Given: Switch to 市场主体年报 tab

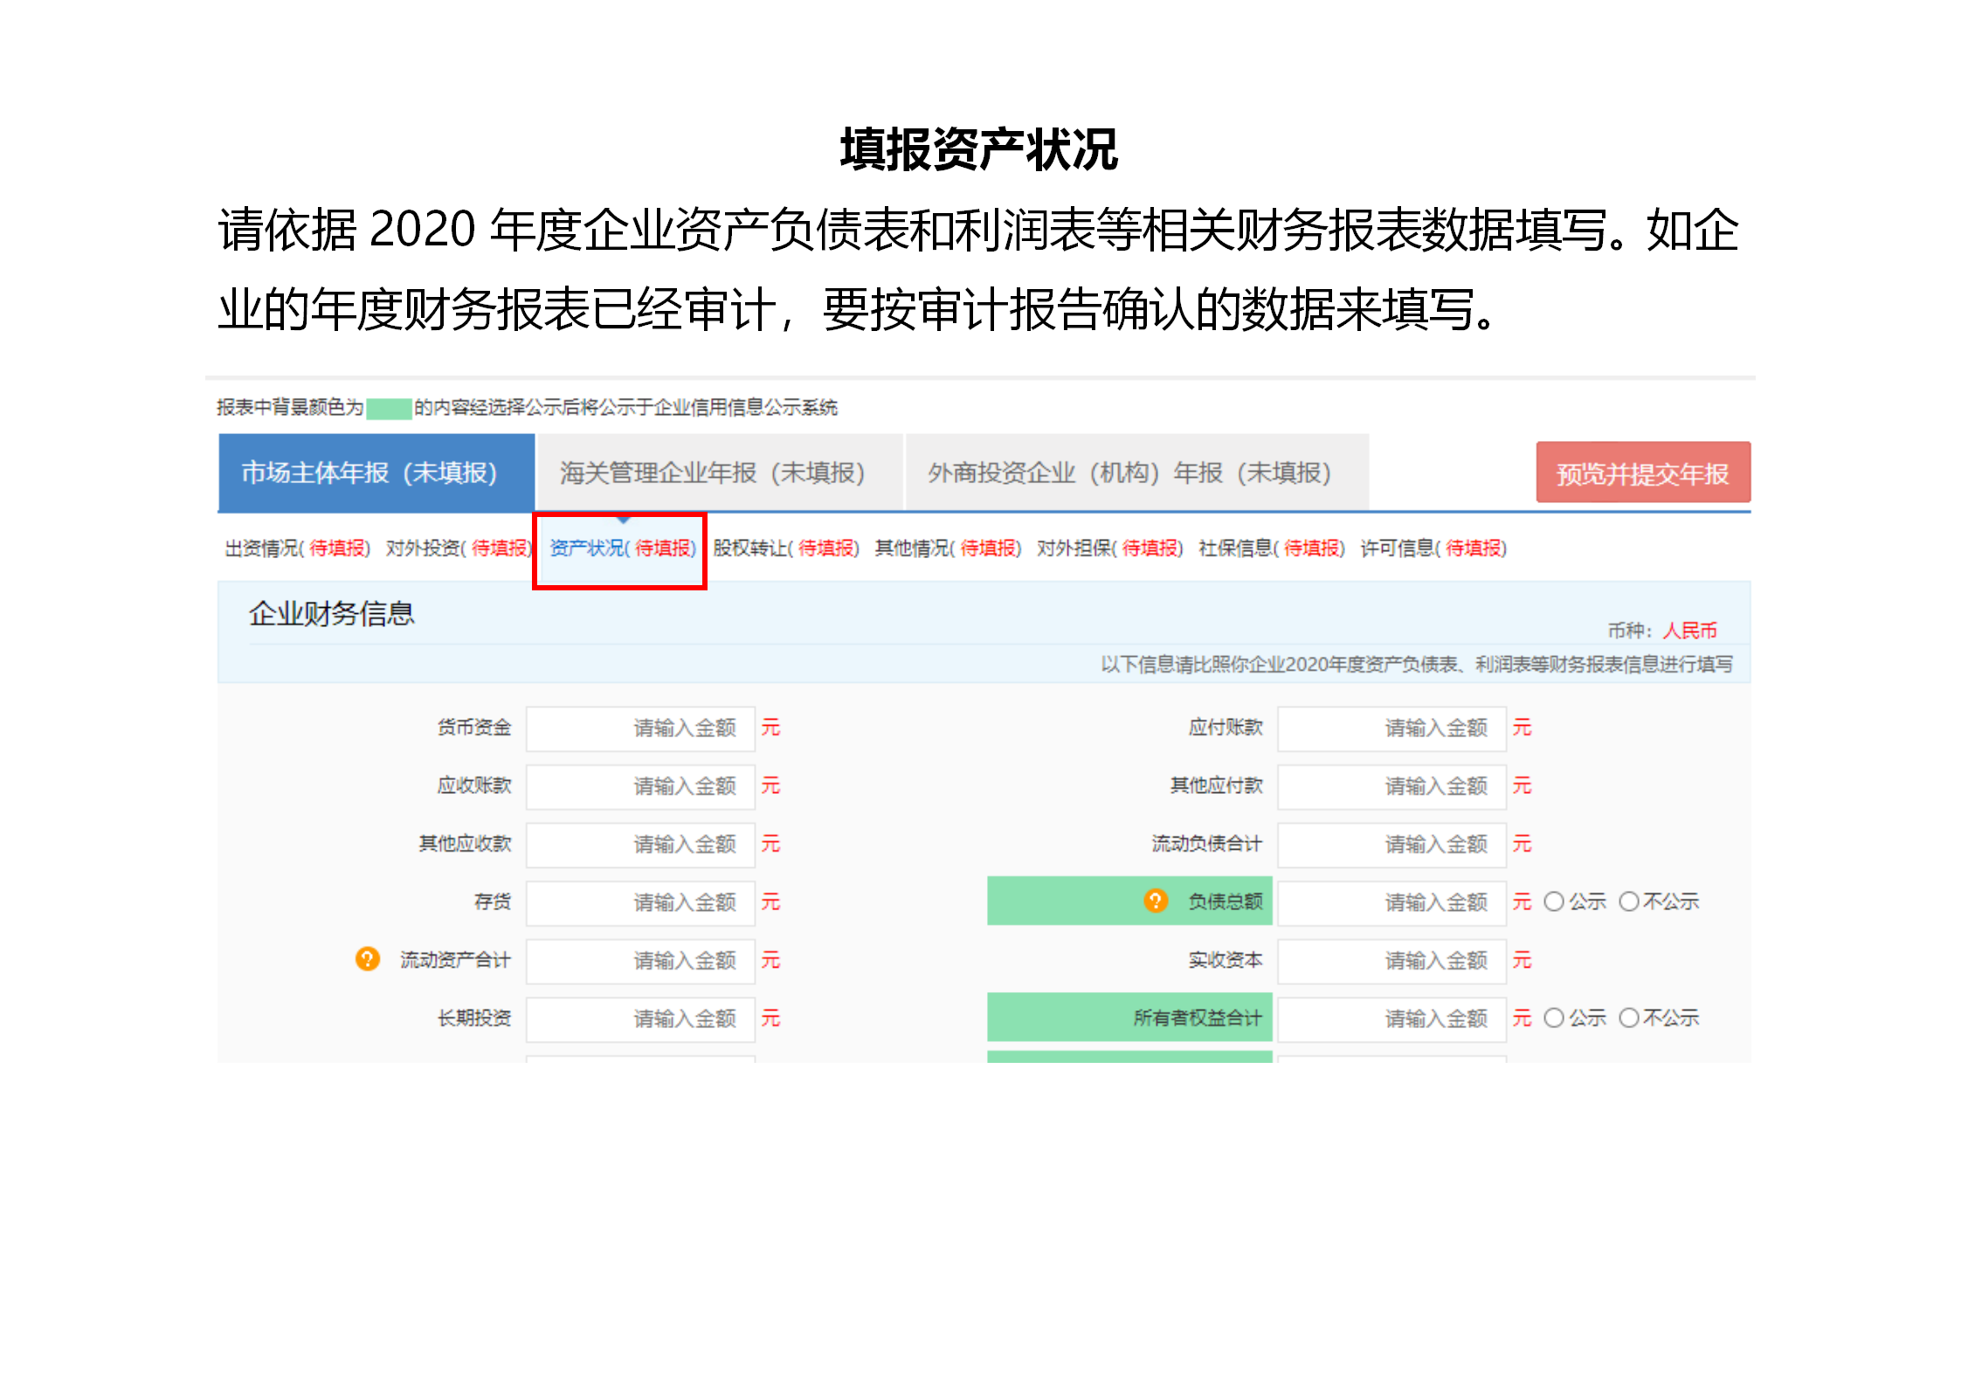Looking at the screenshot, I should 368,472.
